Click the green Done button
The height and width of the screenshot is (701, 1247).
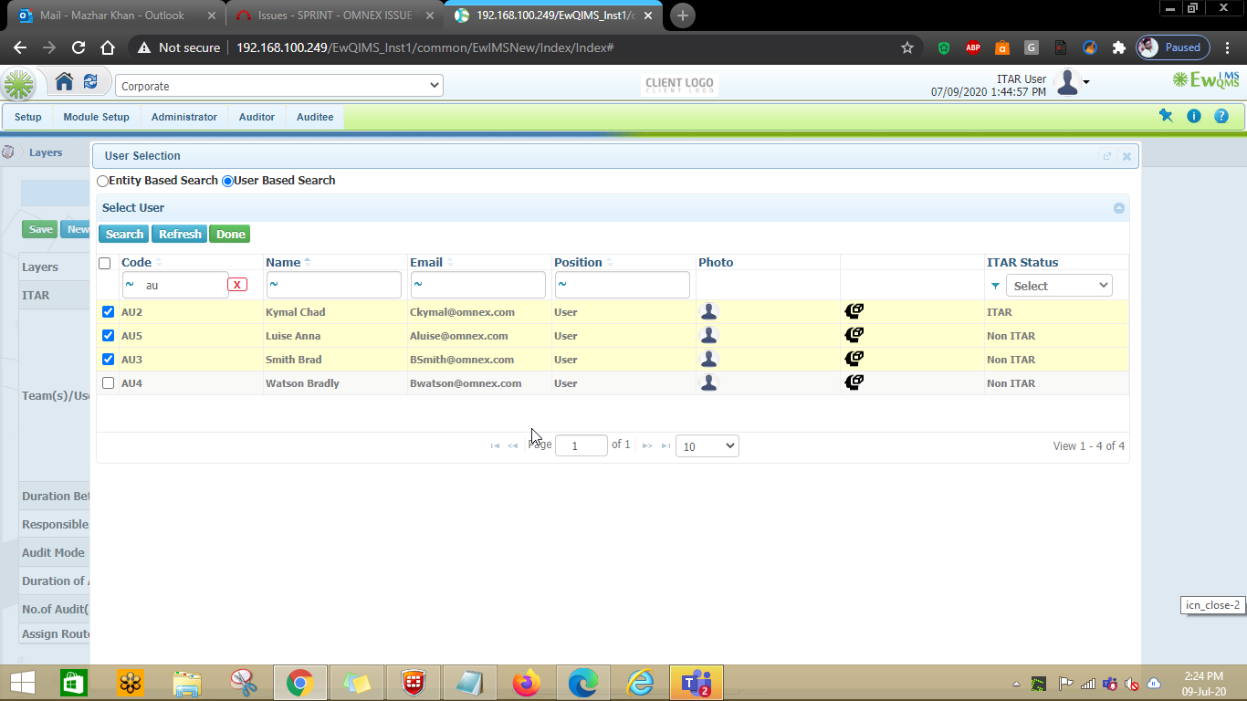[x=230, y=235]
